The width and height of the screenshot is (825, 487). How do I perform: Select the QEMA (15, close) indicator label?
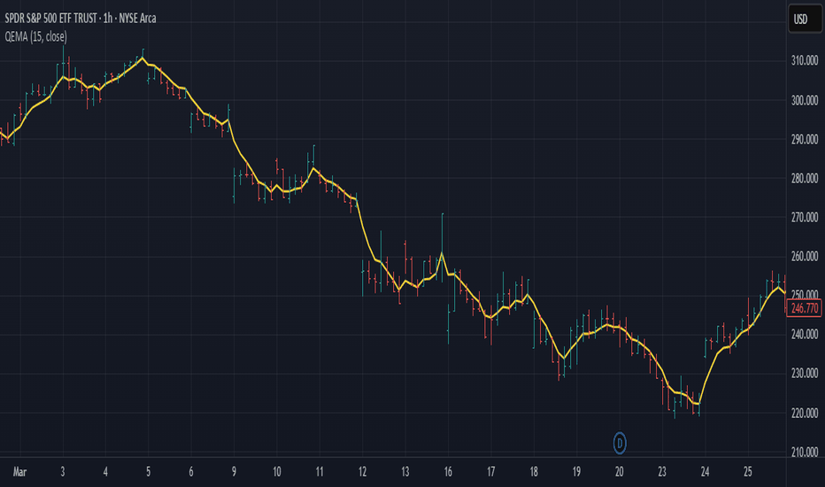[35, 36]
